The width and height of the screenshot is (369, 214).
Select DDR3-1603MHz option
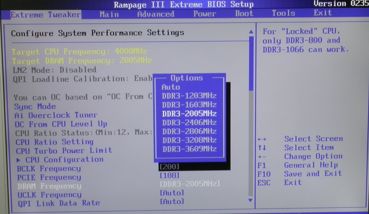(189, 105)
